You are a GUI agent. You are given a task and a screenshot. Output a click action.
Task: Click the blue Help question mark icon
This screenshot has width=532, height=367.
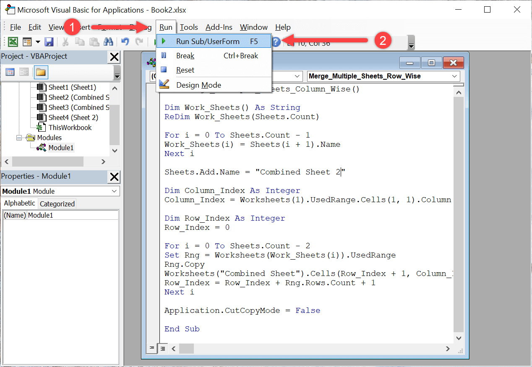[x=276, y=42]
